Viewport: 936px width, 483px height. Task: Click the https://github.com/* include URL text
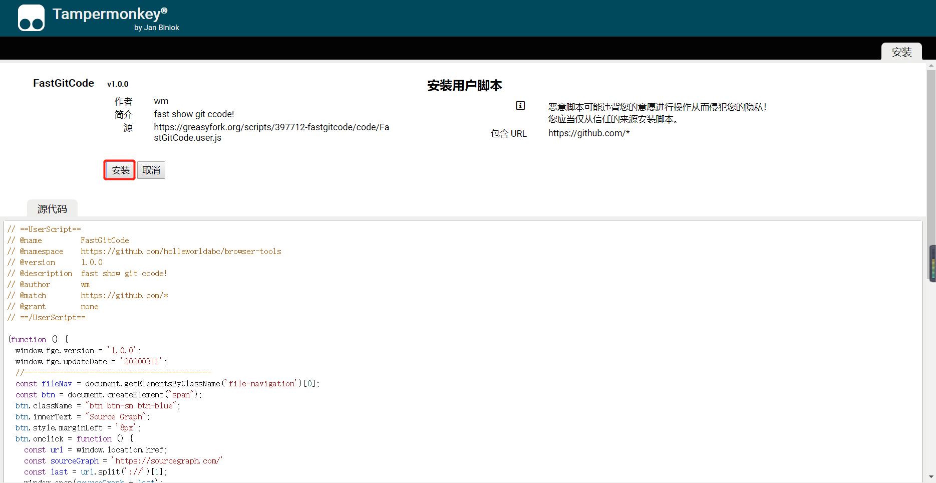589,133
